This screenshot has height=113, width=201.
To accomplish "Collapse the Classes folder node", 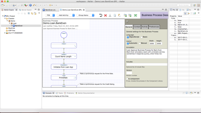I will [5, 18].
